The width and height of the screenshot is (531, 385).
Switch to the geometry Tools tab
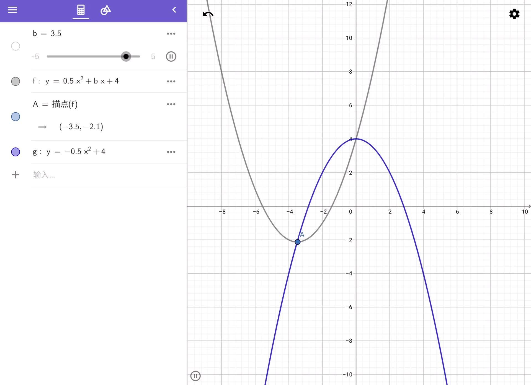[105, 10]
